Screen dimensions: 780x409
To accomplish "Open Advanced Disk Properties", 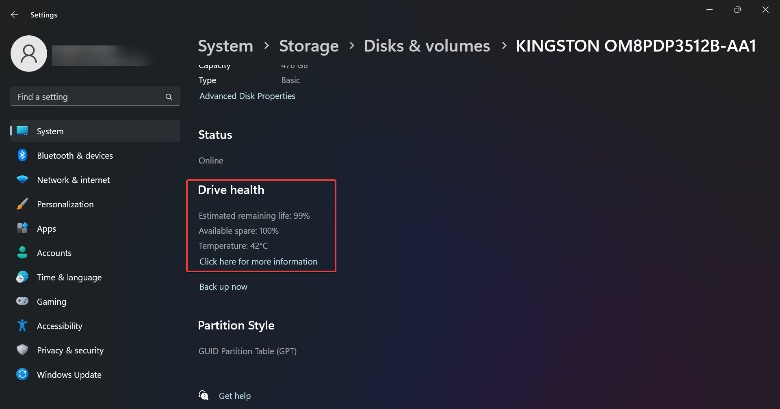I will click(x=247, y=96).
